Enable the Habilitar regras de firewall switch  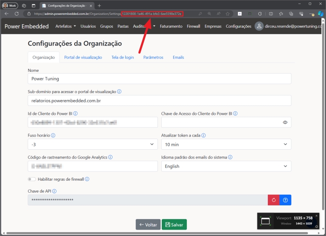point(31,179)
